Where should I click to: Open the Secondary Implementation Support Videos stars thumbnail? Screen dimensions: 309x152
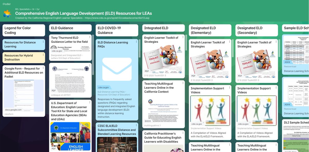257,111
